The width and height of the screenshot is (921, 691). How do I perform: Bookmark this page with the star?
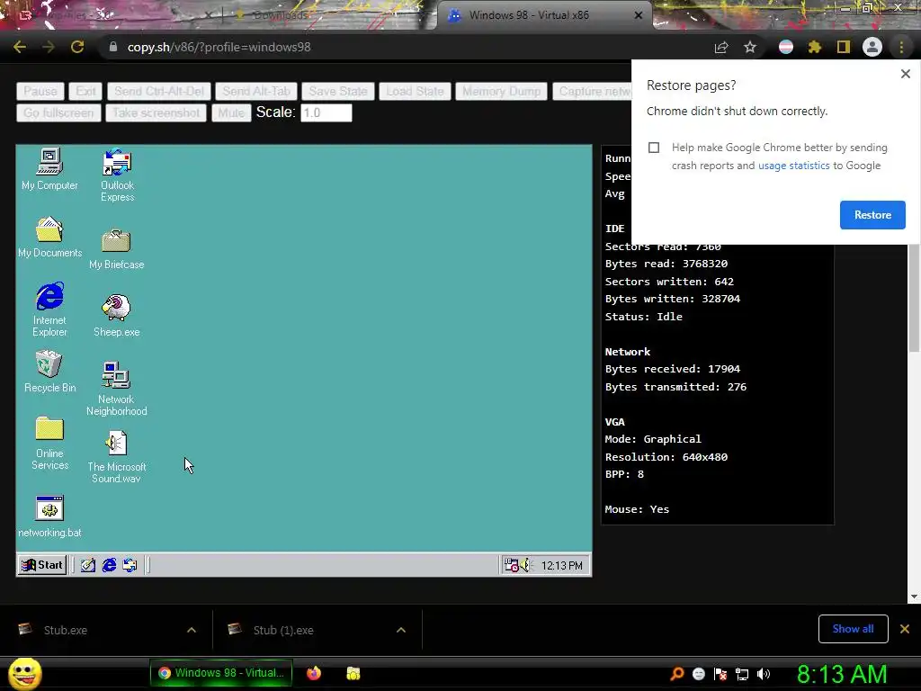pos(750,47)
